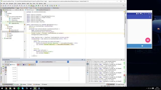Open the Messages tool window button
This screenshot has height=90, width=161.
click(x=37, y=84)
